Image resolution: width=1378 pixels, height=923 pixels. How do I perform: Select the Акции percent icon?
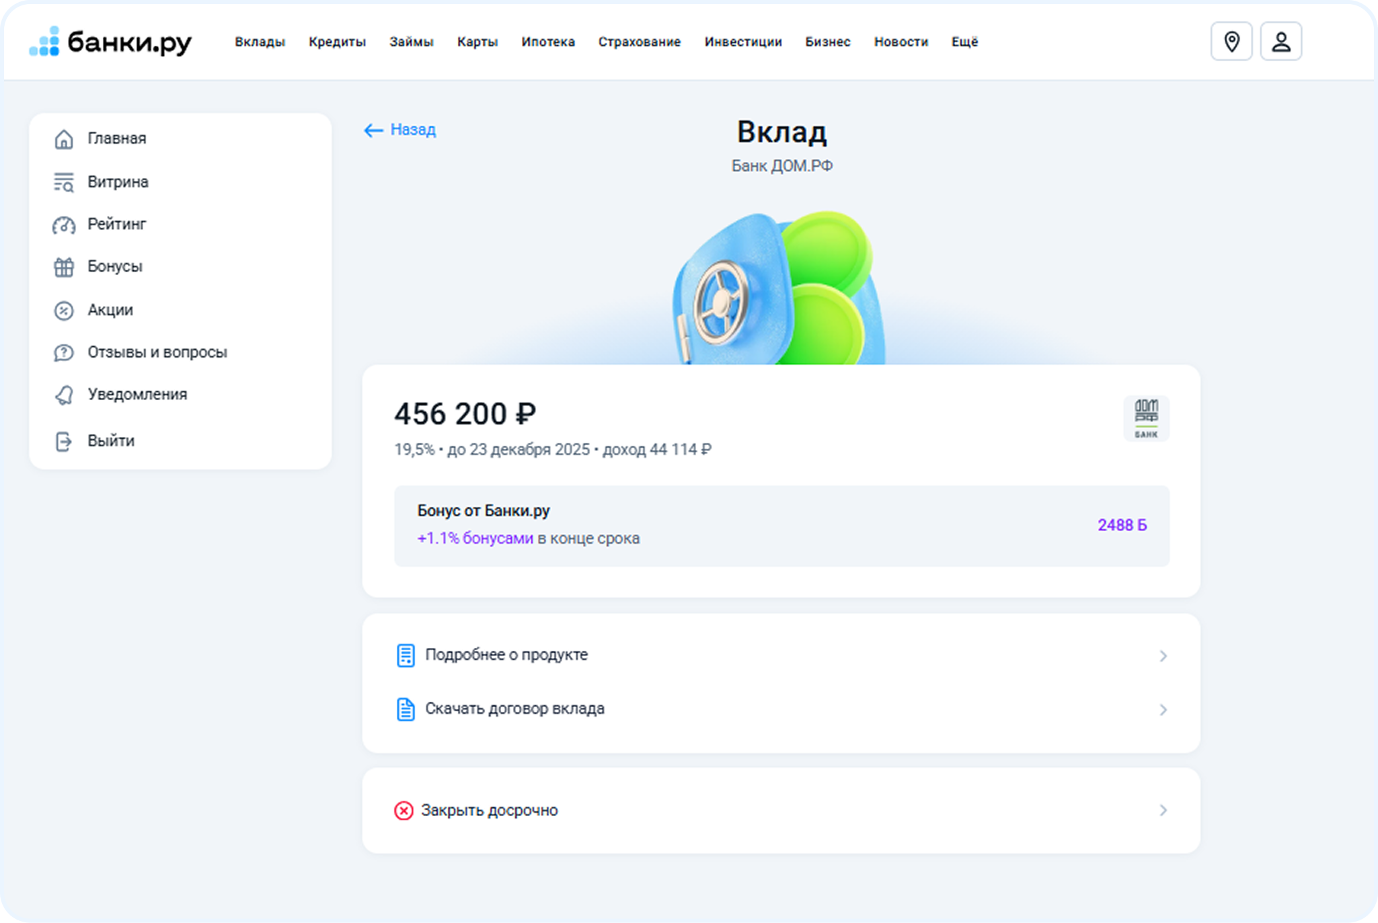coord(64,311)
